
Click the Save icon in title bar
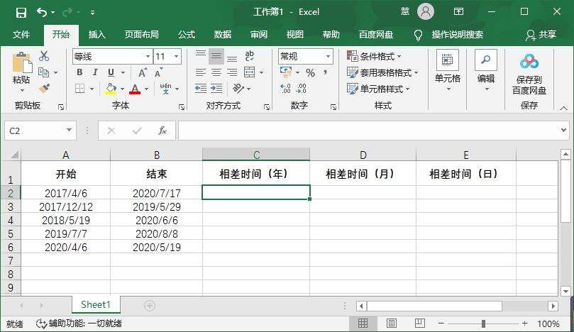[x=21, y=13]
